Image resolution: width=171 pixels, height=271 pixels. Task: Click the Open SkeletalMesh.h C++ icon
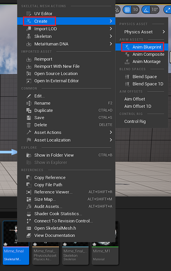(x=28, y=228)
